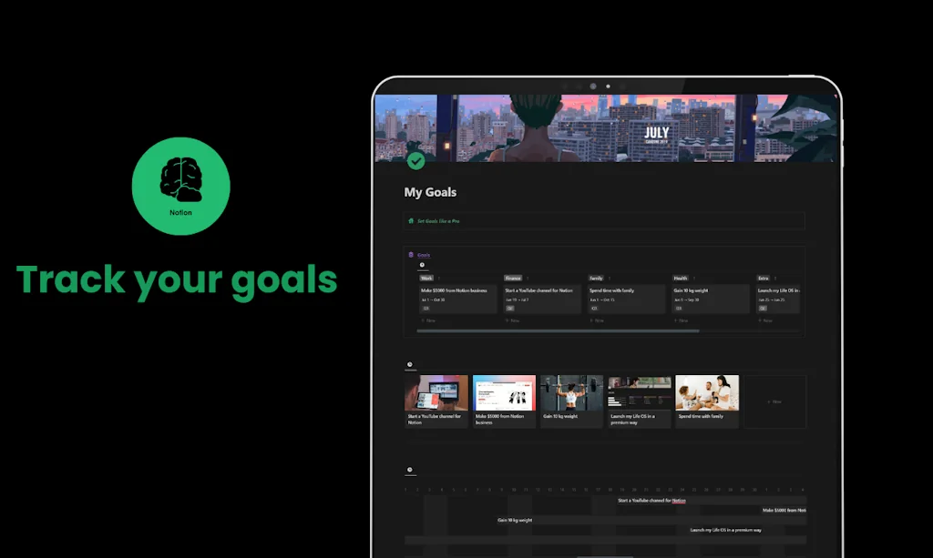Click timeline bar Launch my Life OS premium way
Viewport: 933px width, 558px height.
click(725, 530)
